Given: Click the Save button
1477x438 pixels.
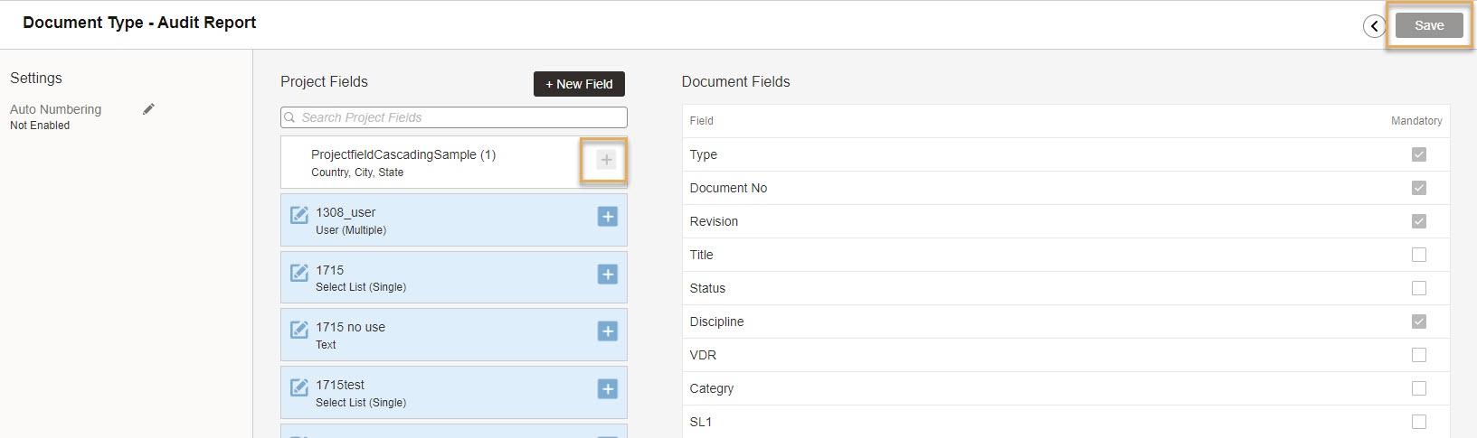Looking at the screenshot, I should (1429, 25).
